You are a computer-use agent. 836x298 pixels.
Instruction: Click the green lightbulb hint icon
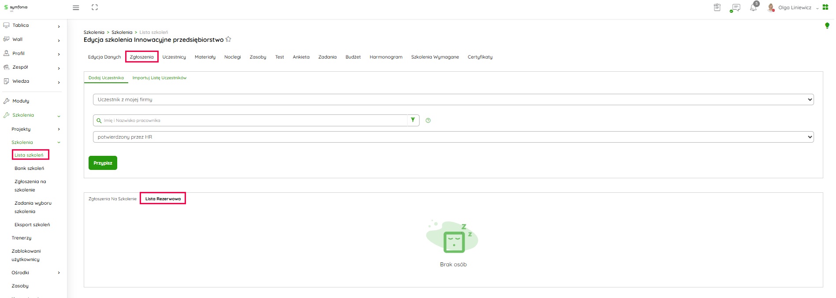click(x=827, y=26)
